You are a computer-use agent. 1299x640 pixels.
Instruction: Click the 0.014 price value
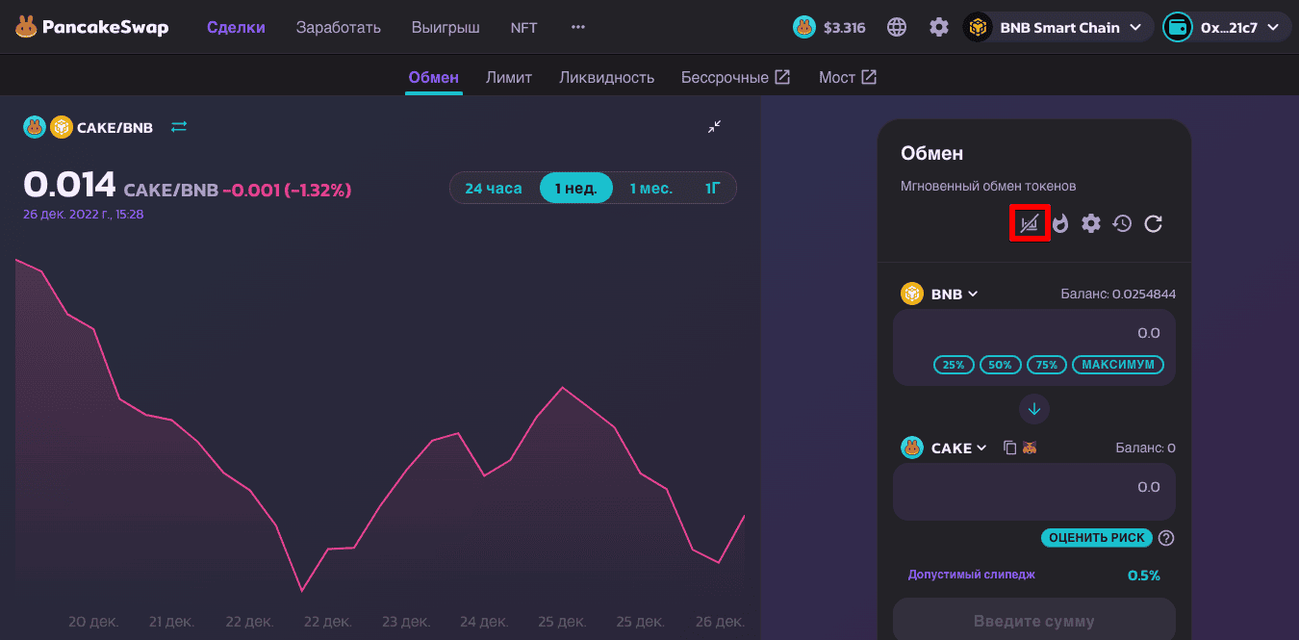click(x=69, y=184)
